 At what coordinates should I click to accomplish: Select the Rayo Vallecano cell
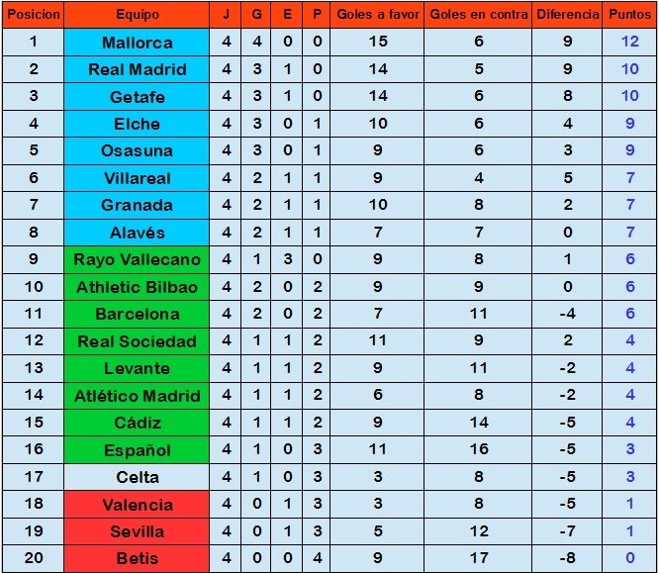(137, 260)
